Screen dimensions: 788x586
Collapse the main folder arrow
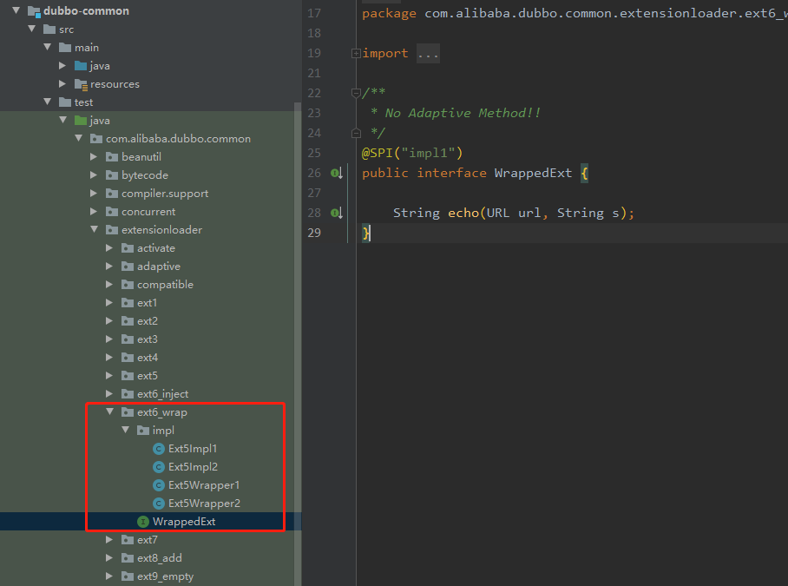tap(47, 47)
